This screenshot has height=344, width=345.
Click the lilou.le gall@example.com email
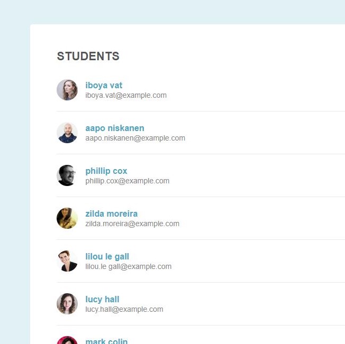tap(129, 267)
